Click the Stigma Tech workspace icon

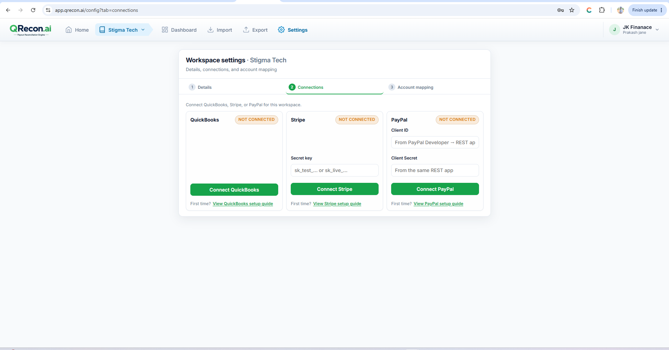(102, 30)
